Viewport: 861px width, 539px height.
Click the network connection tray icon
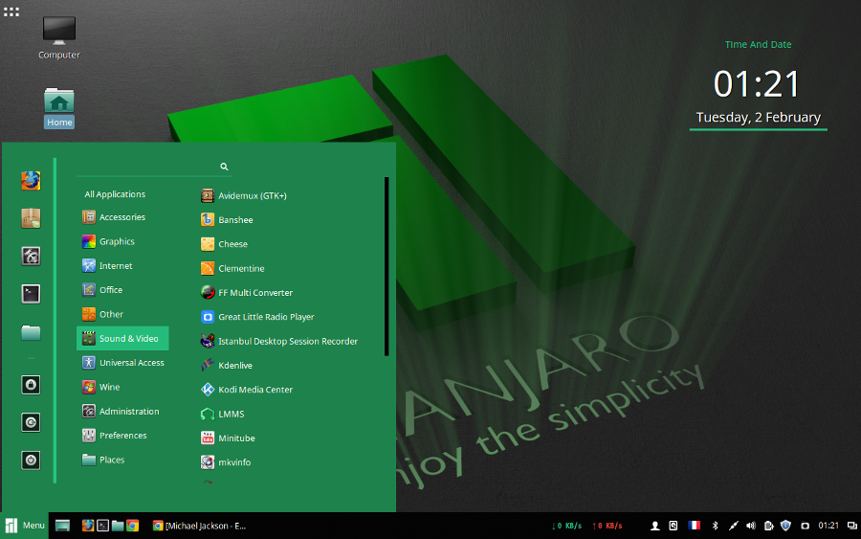click(733, 526)
